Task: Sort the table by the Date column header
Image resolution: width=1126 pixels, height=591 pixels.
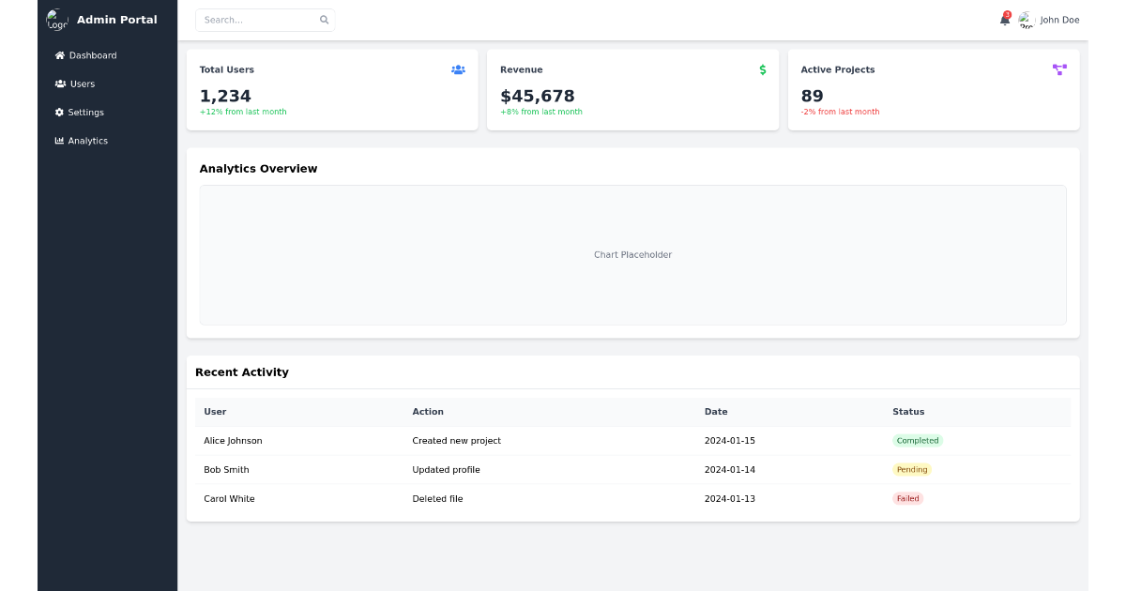Action: click(x=716, y=411)
